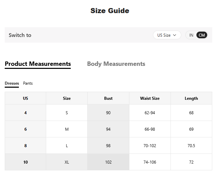This screenshot has height=171, width=219.
Task: Click the length value 68
Action: tap(191, 113)
